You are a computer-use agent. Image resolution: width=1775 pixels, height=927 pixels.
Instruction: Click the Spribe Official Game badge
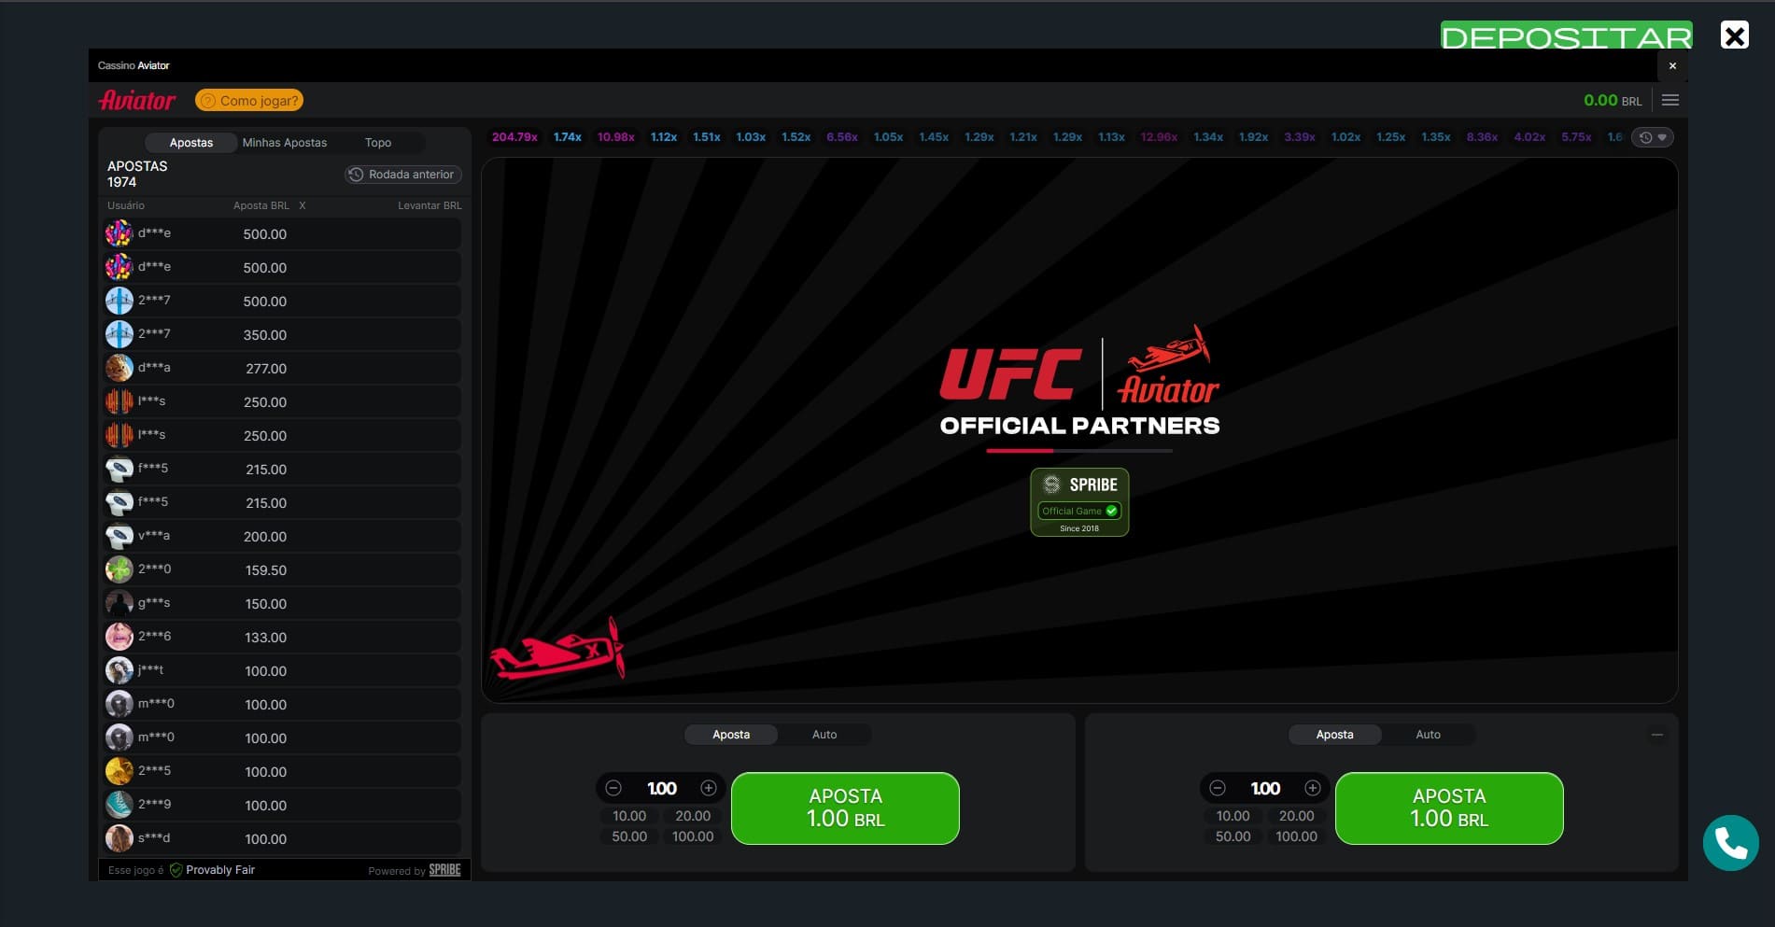tap(1079, 502)
